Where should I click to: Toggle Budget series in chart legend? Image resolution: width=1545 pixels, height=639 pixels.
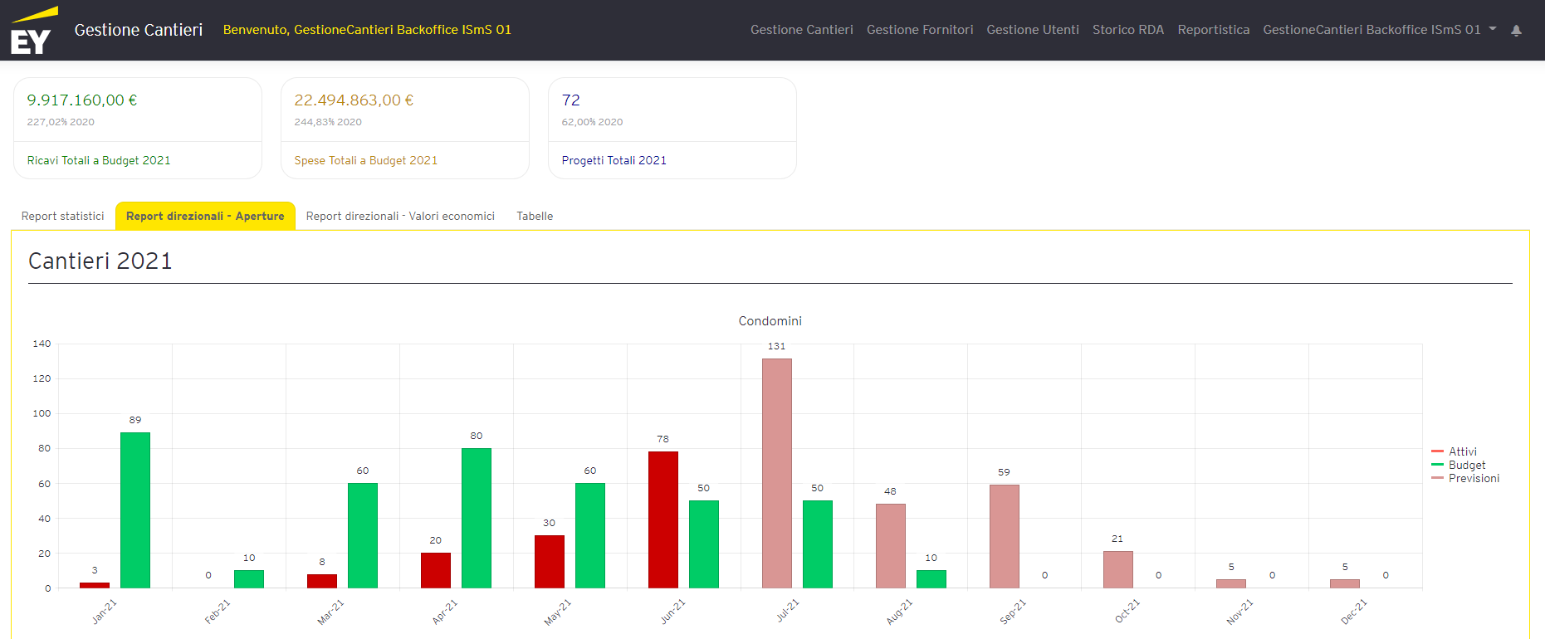[x=1466, y=465]
